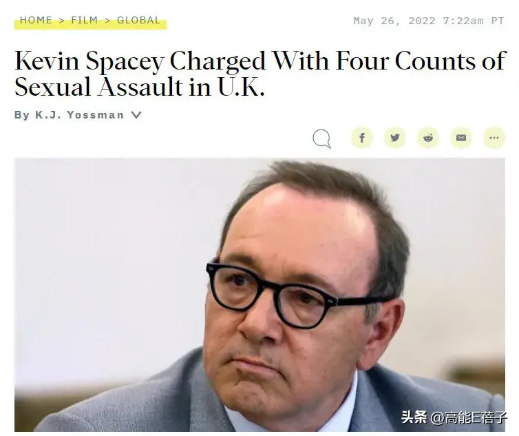Open the comments speech bubble icon
This screenshot has height=436, width=519.
321,138
